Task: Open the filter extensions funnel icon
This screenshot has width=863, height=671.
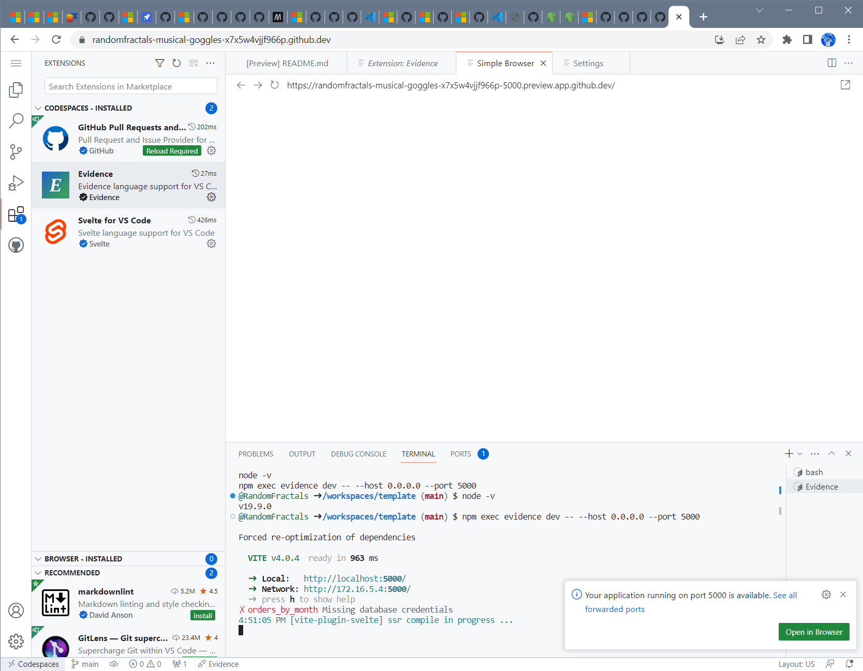Action: pyautogui.click(x=159, y=63)
